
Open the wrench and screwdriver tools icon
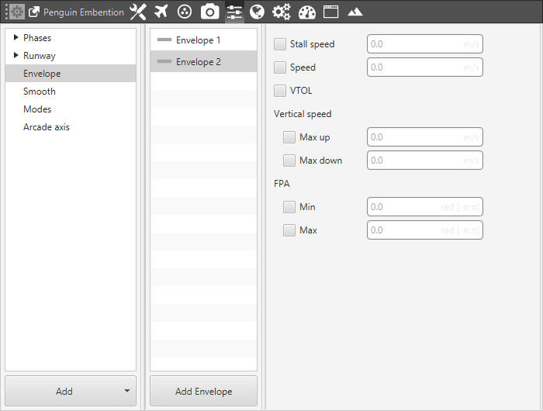(138, 12)
